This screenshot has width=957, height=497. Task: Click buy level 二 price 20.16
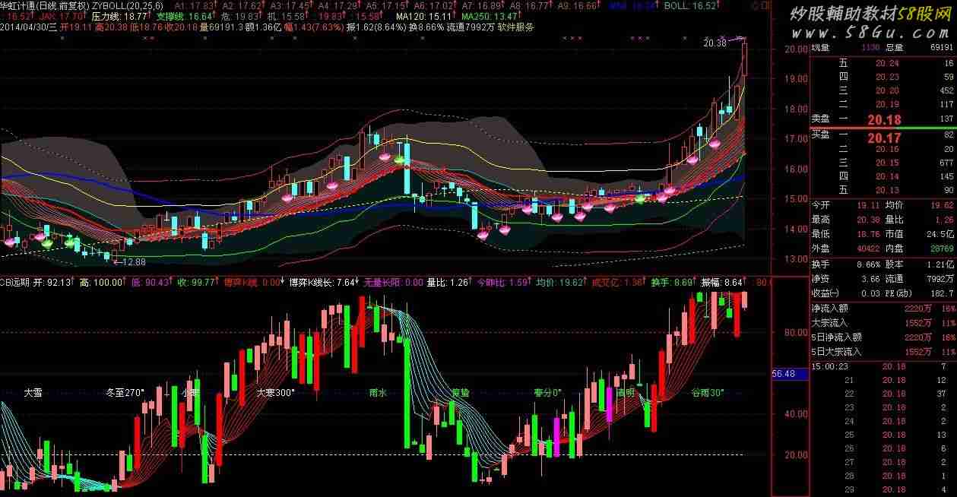(x=887, y=149)
